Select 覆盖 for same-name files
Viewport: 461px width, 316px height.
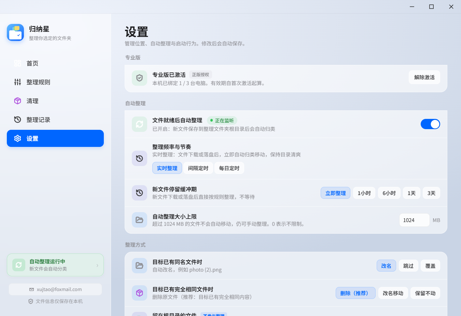[430, 266]
